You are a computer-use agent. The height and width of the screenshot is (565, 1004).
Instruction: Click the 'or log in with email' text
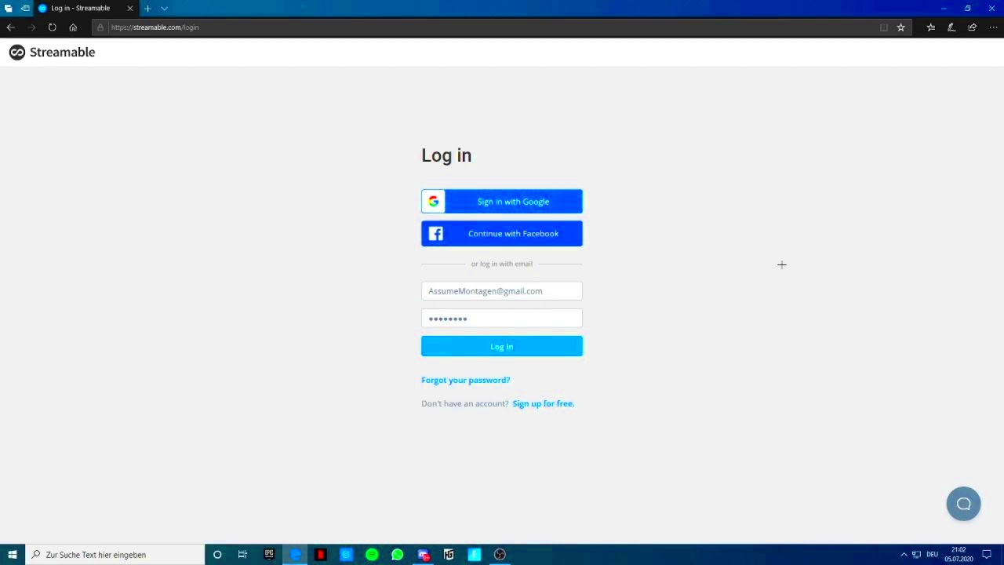[x=502, y=264]
